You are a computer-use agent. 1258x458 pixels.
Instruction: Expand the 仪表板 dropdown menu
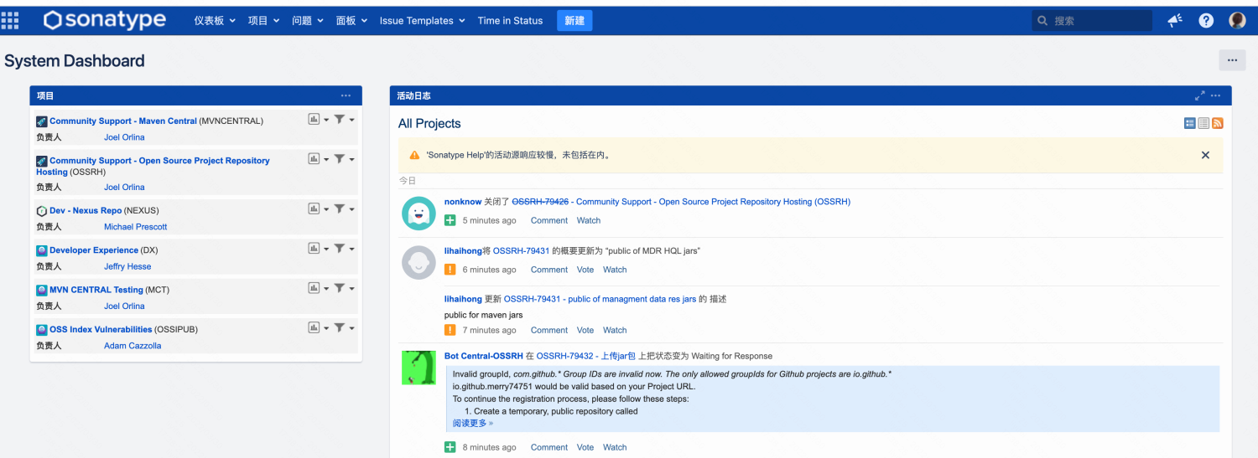coord(215,21)
